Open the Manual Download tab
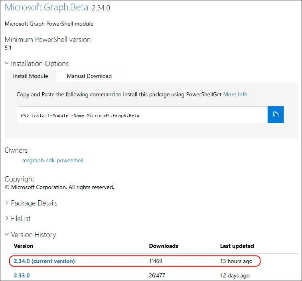 89,76
